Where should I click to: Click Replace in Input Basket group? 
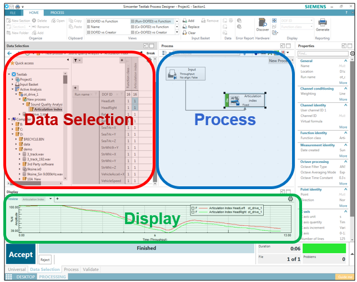point(191,27)
